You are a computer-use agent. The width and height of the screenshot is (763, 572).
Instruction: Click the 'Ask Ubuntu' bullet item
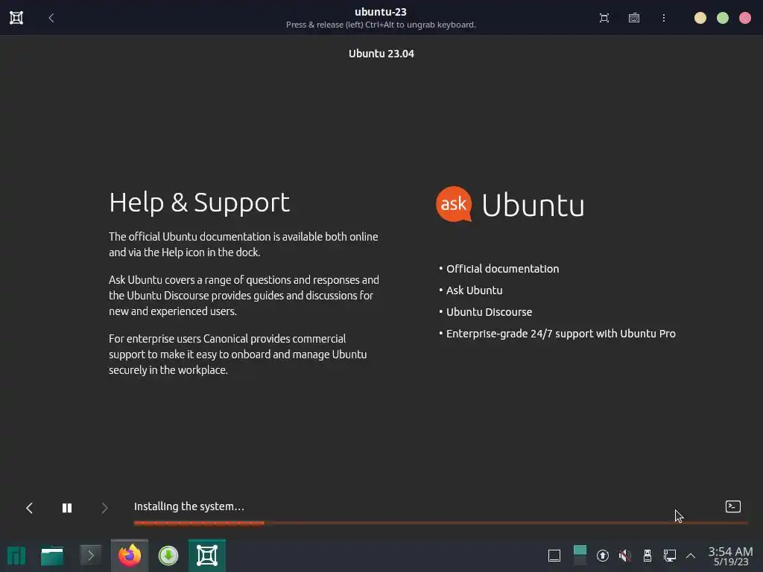click(474, 290)
